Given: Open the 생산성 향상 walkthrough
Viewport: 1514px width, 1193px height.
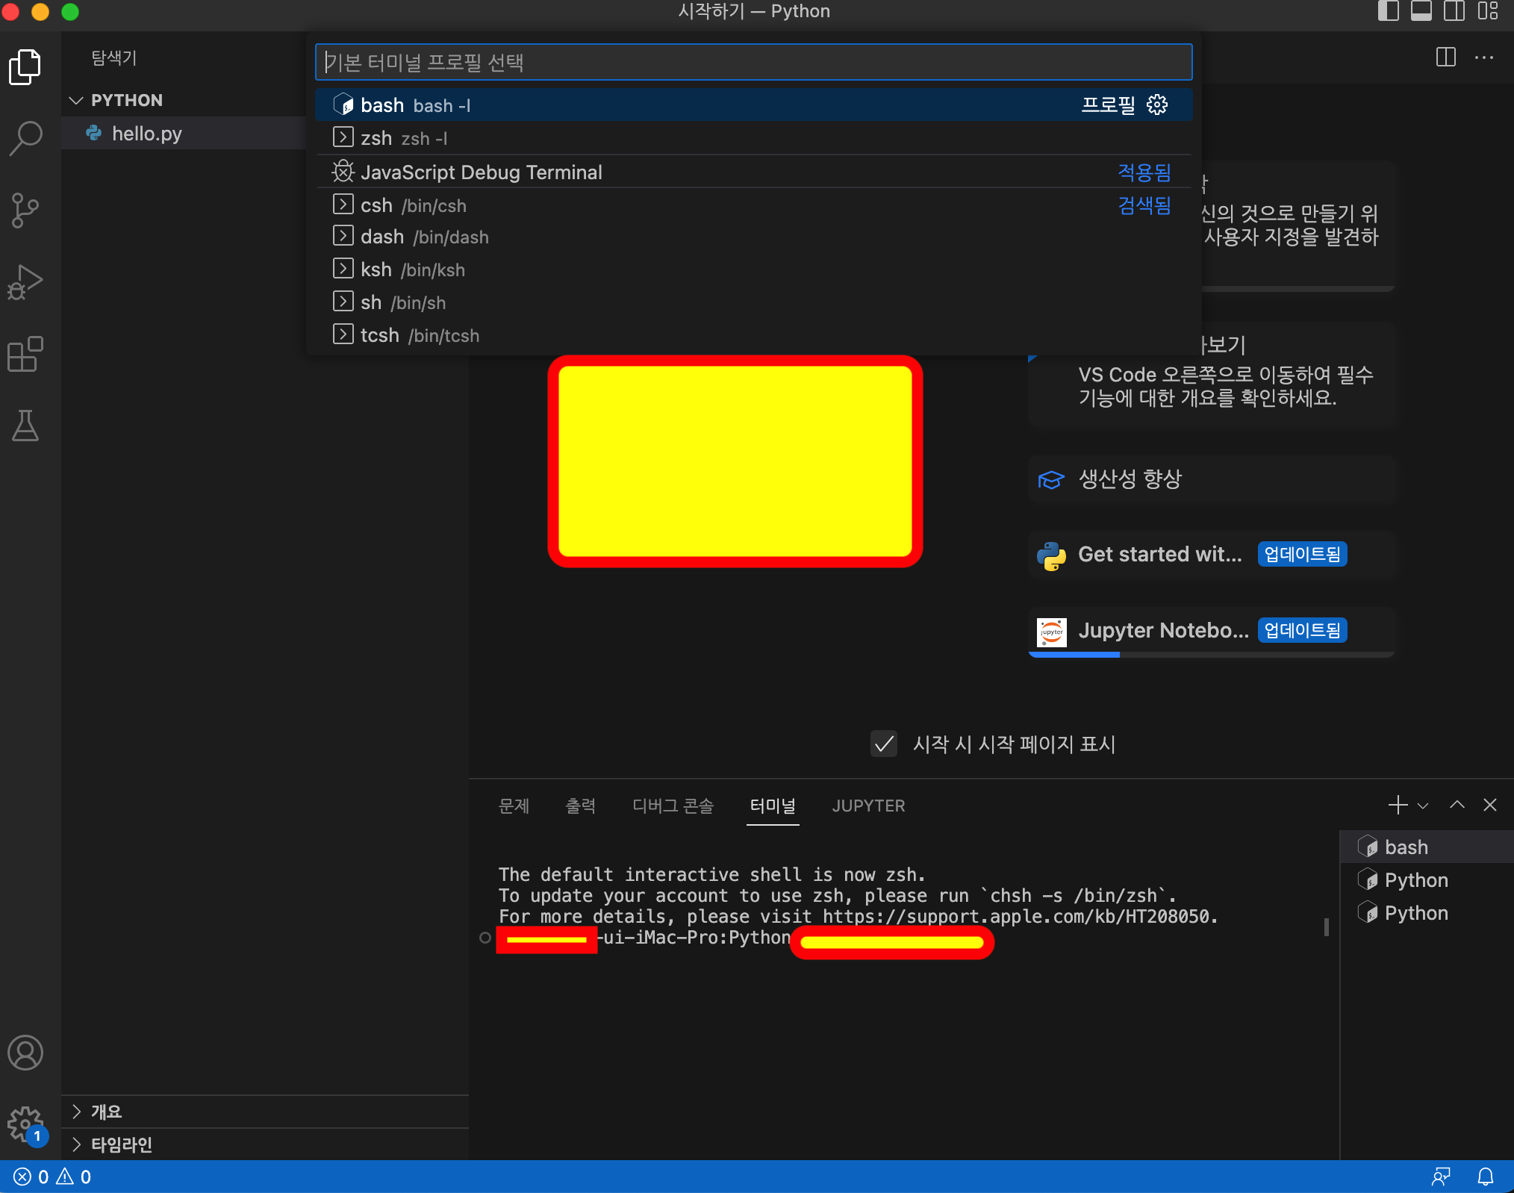Looking at the screenshot, I should tap(1212, 479).
